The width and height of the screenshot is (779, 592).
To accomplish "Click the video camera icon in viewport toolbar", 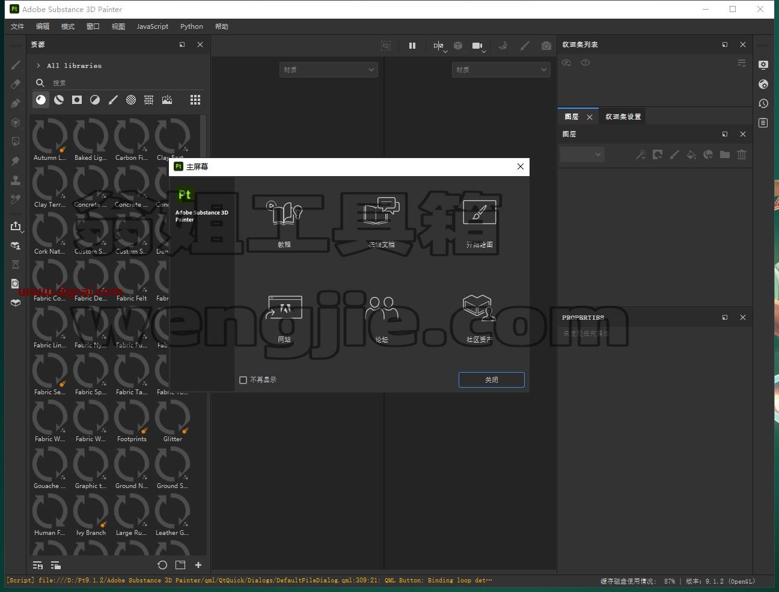I will click(x=478, y=46).
